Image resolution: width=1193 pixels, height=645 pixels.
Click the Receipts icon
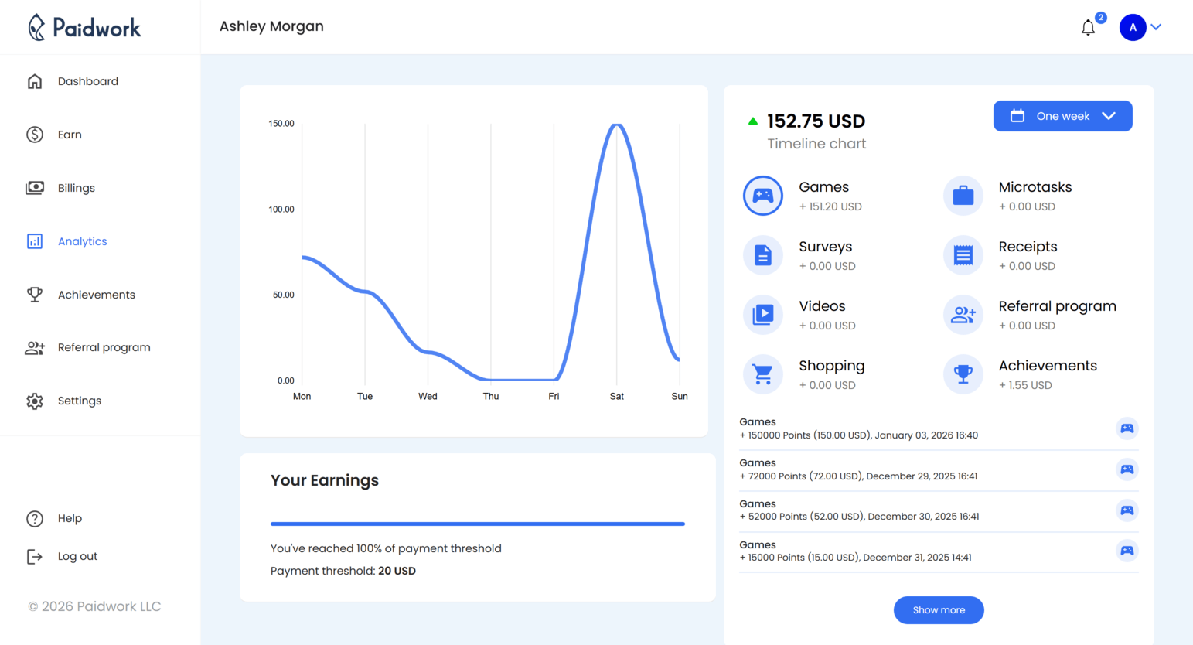pyautogui.click(x=963, y=255)
